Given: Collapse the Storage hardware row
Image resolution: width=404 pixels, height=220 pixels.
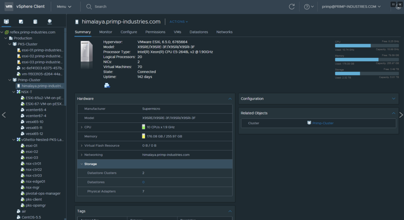Looking at the screenshot, I should pos(82,164).
